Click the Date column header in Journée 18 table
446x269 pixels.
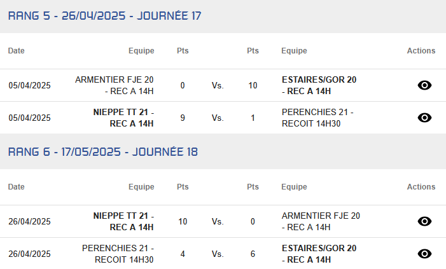[x=16, y=187]
